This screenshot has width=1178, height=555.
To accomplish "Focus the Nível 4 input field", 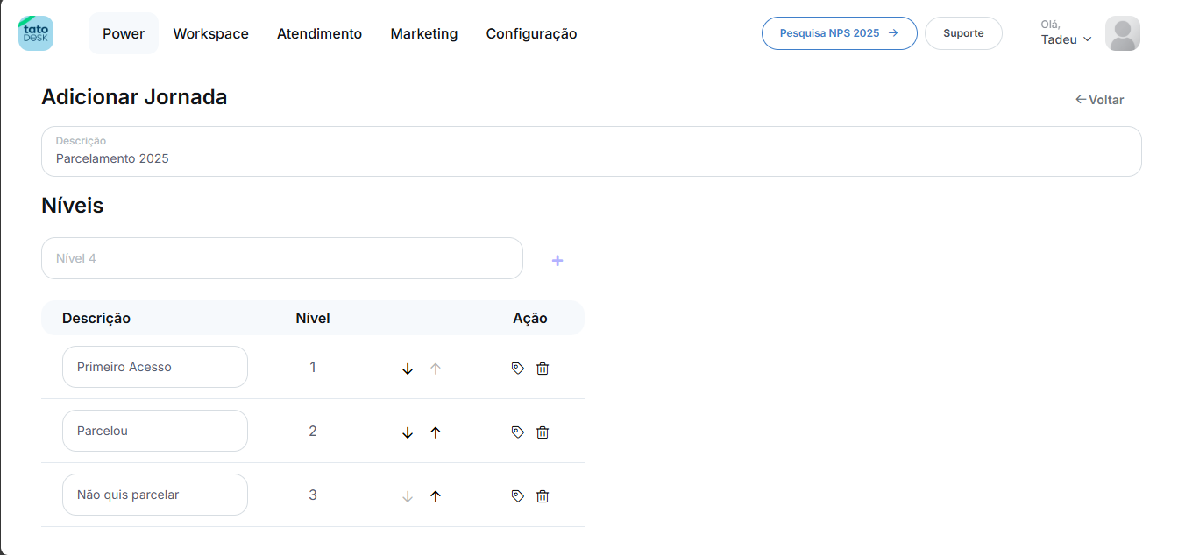I will point(281,258).
